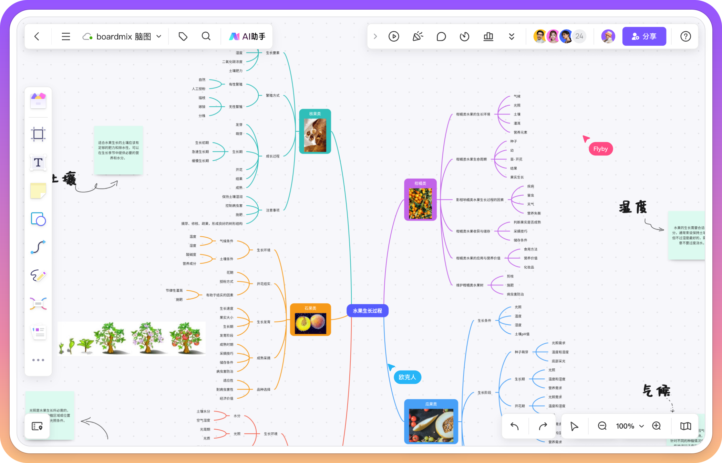
Task: Select the central 水果生长过程 node
Action: 368,311
